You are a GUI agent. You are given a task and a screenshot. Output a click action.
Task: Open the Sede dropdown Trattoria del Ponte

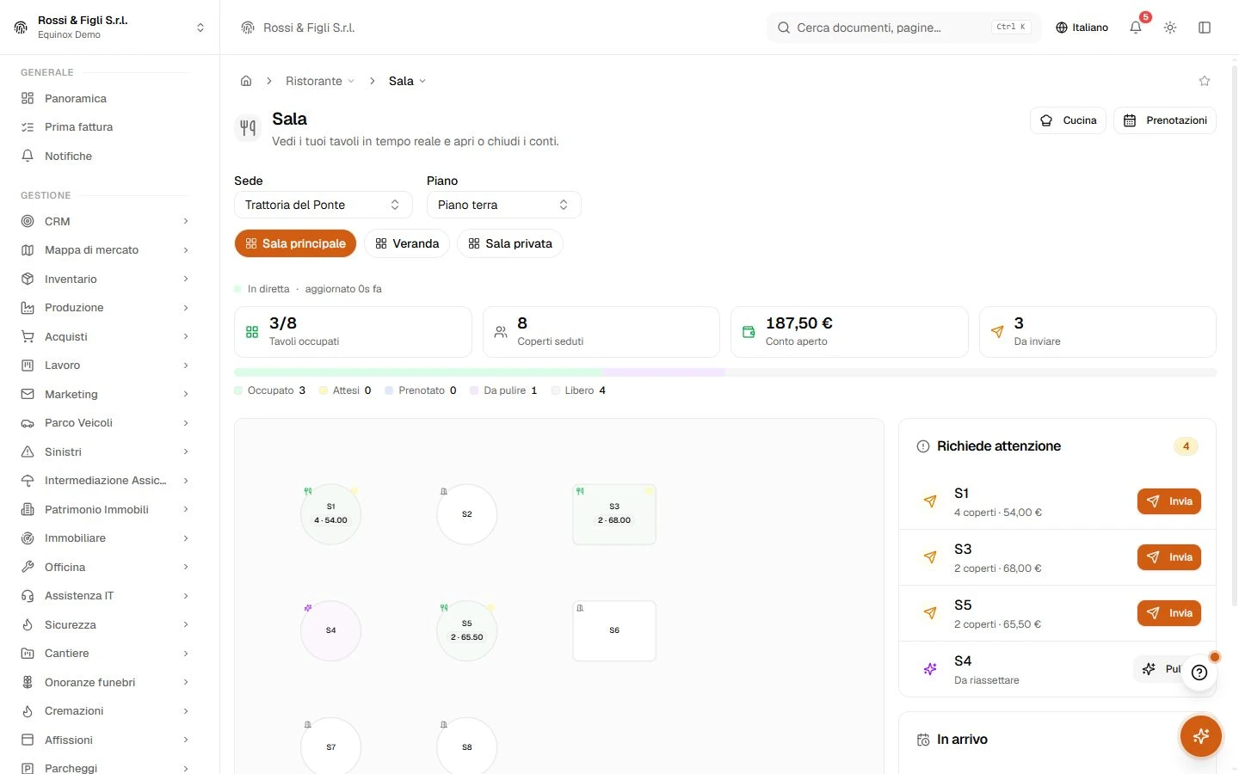[324, 205]
